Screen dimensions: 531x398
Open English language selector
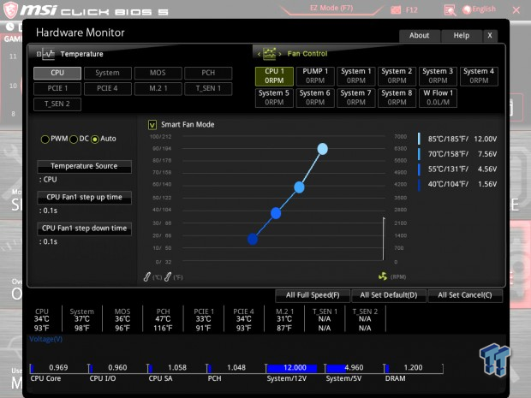[x=480, y=9]
